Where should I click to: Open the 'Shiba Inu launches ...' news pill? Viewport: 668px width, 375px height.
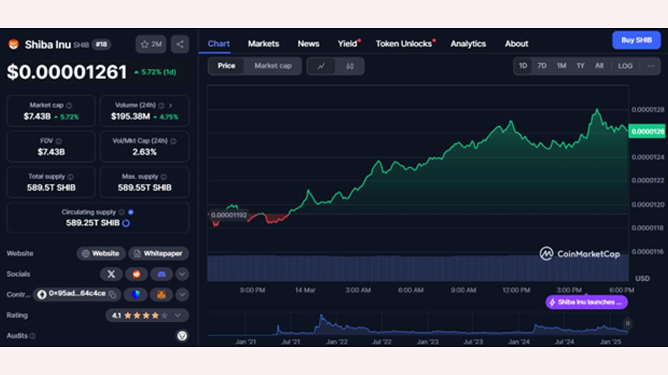tap(587, 302)
